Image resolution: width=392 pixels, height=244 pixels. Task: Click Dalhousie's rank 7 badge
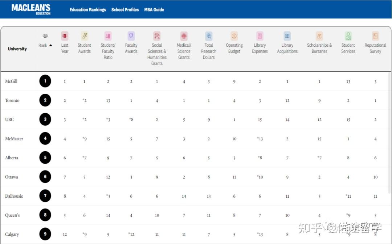45,195
